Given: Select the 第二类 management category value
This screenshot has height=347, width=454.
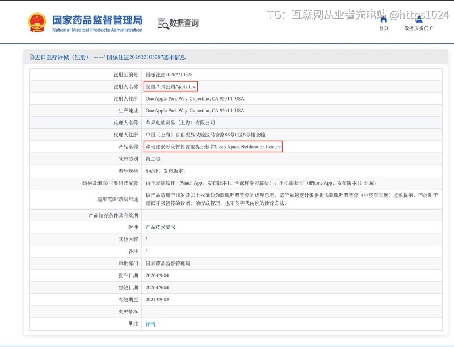Looking at the screenshot, I should click(x=153, y=158).
